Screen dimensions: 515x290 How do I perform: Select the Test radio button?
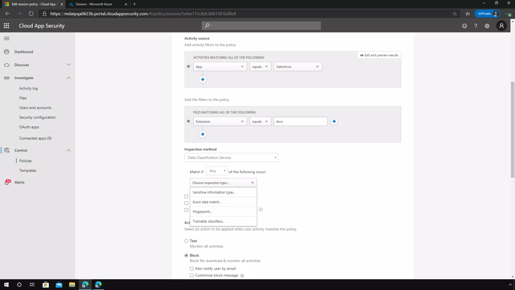(x=186, y=241)
